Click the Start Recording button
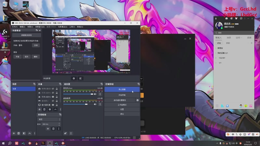This screenshot has width=260, height=146. [122, 95]
